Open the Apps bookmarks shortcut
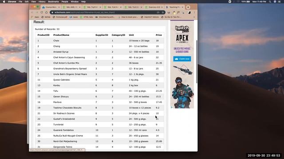284x159 pixels. (35, 17)
